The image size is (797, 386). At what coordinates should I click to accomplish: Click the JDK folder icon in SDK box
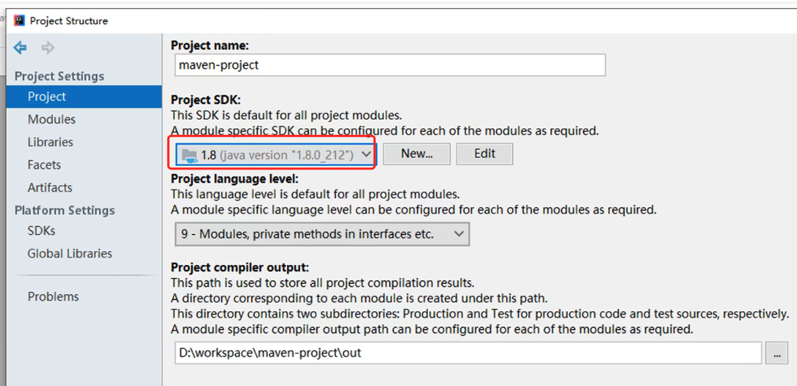point(189,155)
